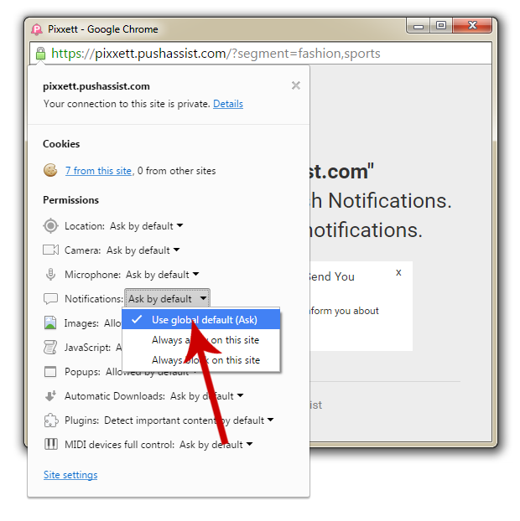The height and width of the screenshot is (521, 520).
Task: Click 'Popups:' permission label
Action: pos(82,372)
